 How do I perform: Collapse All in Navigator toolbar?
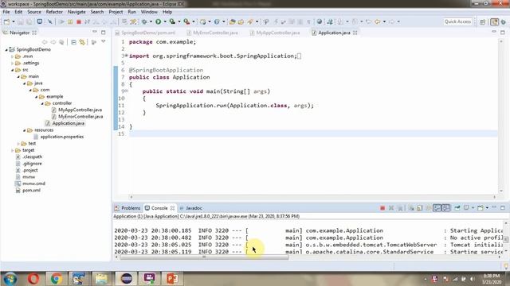coord(73,42)
